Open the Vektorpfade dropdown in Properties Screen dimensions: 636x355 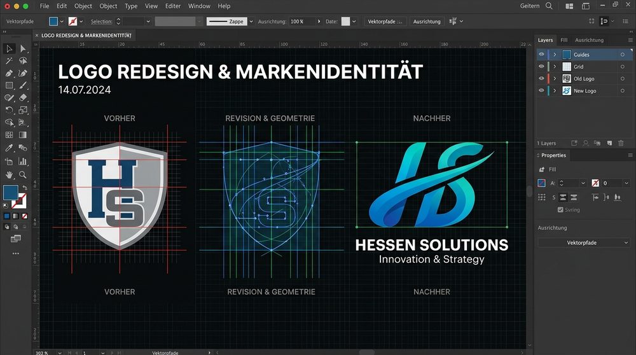tap(584, 242)
